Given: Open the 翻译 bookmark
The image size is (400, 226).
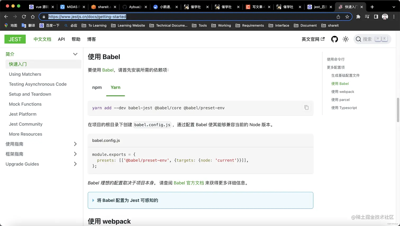Looking at the screenshot, I should [x=28, y=25].
